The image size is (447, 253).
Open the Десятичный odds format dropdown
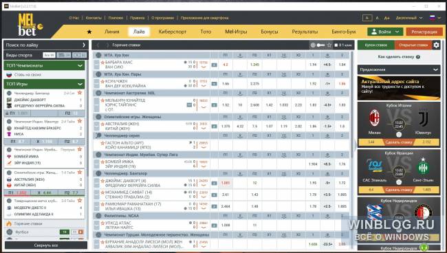point(409,18)
